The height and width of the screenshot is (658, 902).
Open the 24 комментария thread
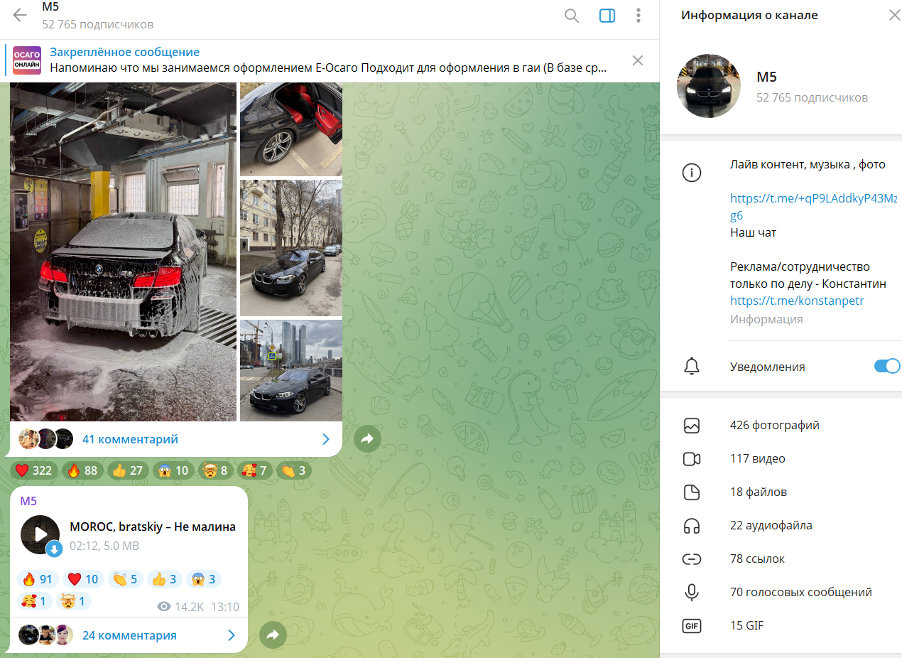tap(129, 635)
